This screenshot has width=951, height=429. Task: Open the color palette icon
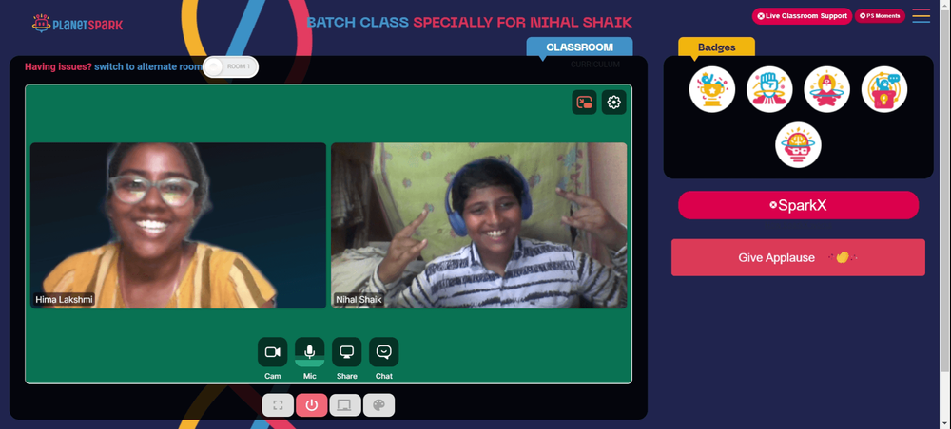tap(379, 405)
